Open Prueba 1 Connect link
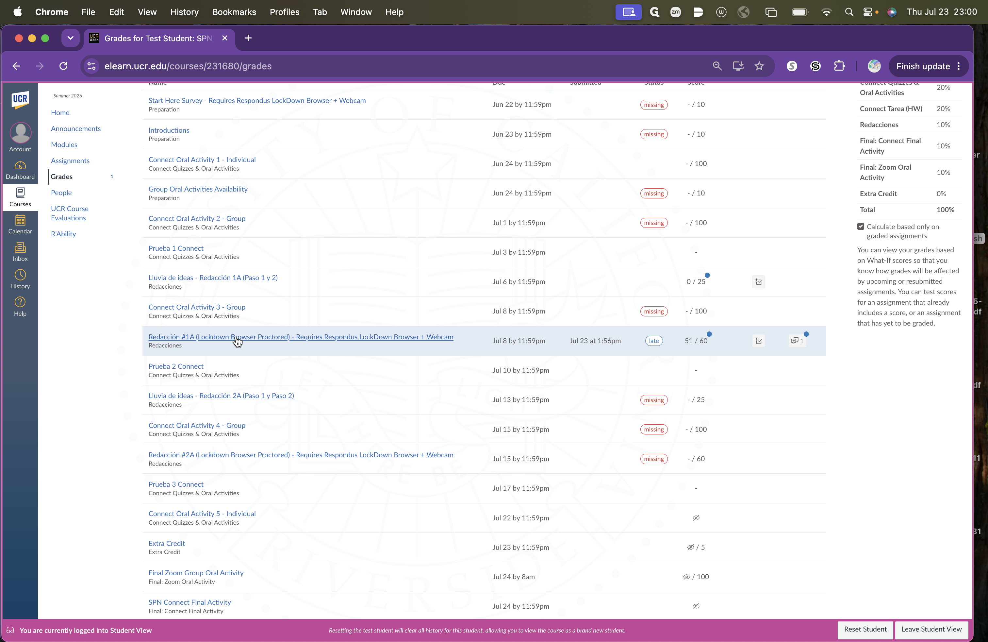The width and height of the screenshot is (988, 642). coord(176,248)
